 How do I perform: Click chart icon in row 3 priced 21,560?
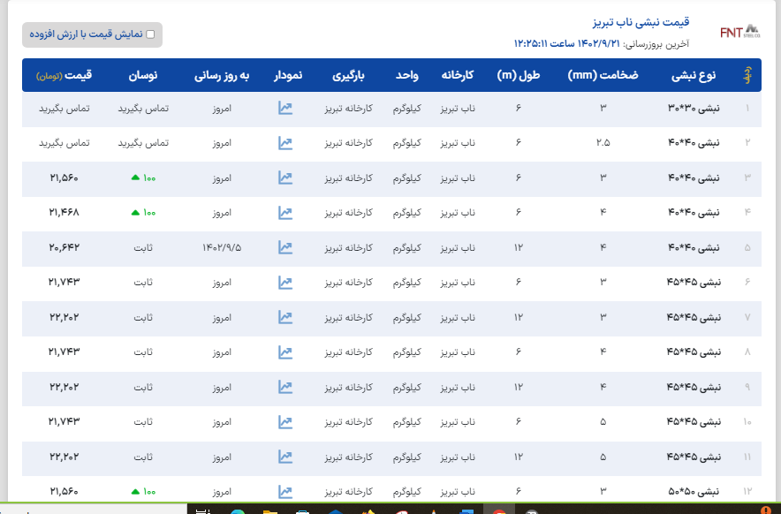pyautogui.click(x=285, y=178)
